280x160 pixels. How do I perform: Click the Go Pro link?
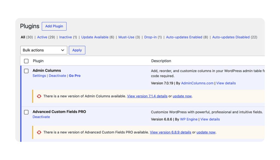point(75,76)
